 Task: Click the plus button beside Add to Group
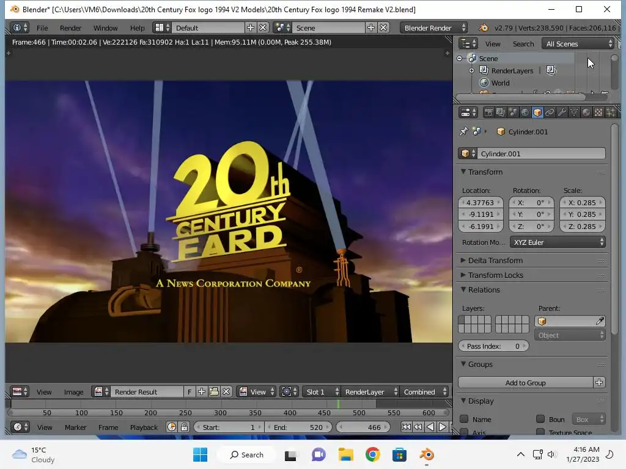599,382
